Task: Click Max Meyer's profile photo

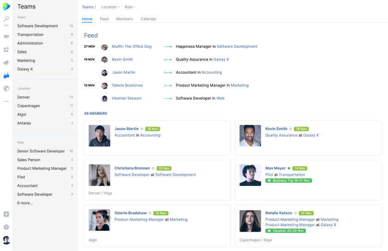Action: (250, 175)
